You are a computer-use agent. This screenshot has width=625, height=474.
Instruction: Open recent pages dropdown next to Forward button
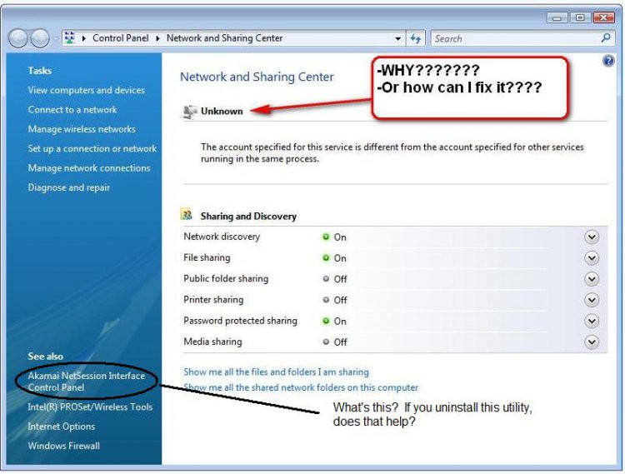[55, 38]
